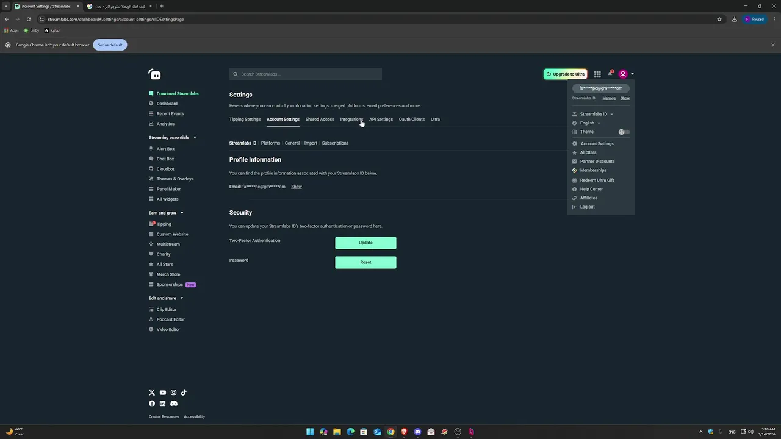Open File Explorer from taskbar

tap(337, 432)
